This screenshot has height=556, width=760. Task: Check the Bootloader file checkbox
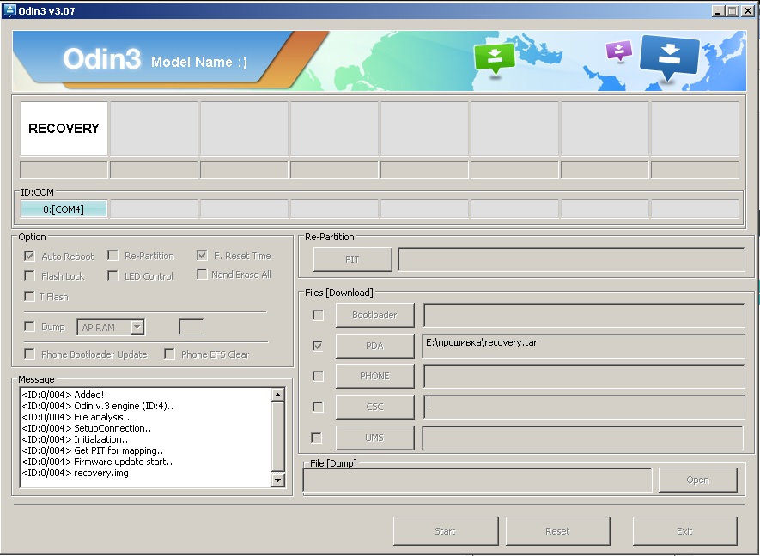[x=318, y=315]
